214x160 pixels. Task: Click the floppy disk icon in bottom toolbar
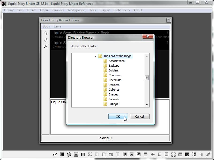click(76, 154)
